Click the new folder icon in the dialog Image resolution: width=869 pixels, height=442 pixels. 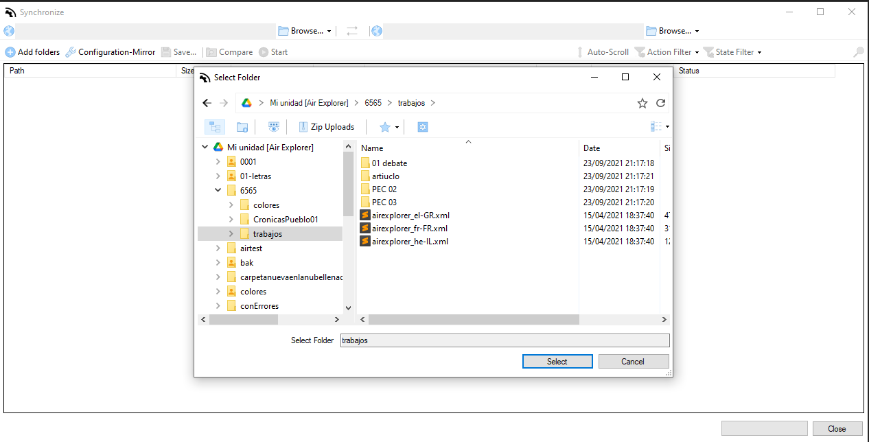242,126
